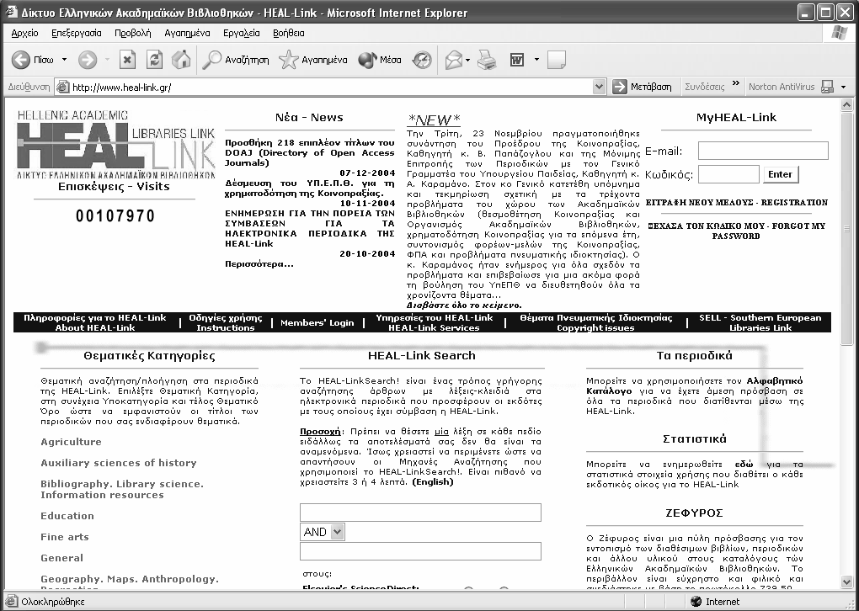Expand the Mail button dropdown arrow
The width and height of the screenshot is (859, 611).
(x=468, y=60)
